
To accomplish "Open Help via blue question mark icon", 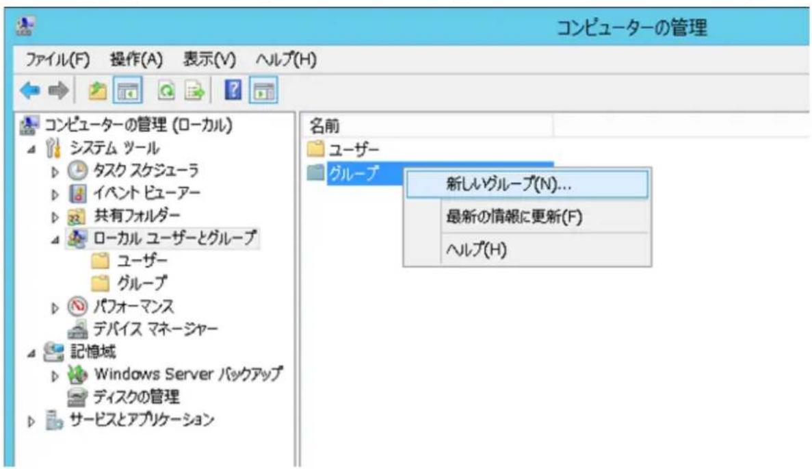I will tap(233, 90).
